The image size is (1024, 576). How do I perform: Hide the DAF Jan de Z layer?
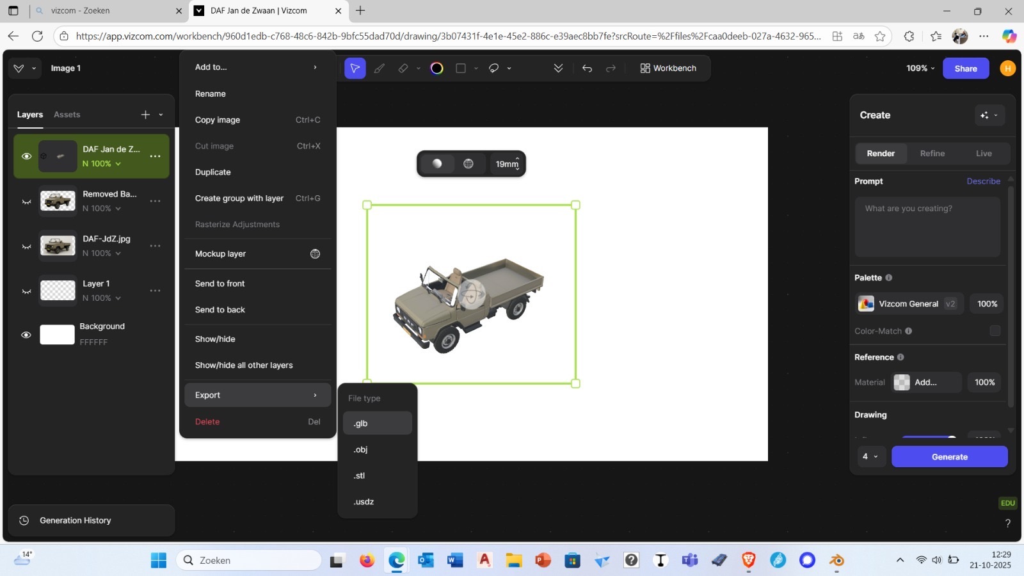[26, 156]
